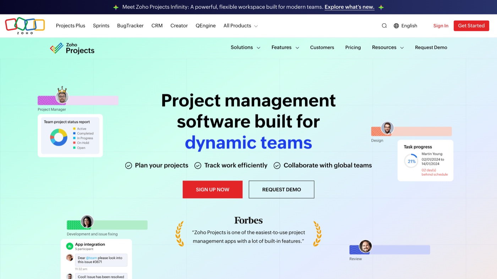Click 'Cool! Issue has been resolved' message

coord(101,277)
